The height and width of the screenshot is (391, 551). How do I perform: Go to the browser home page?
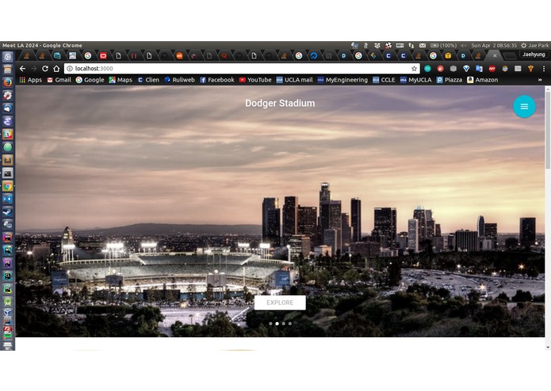pos(56,68)
